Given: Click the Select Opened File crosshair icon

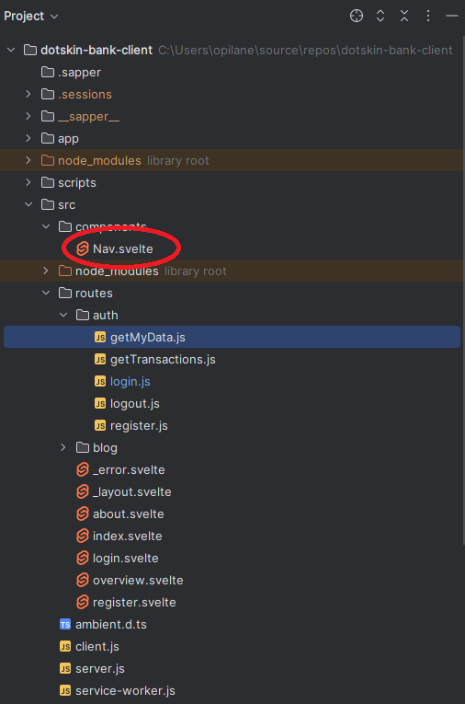Looking at the screenshot, I should coord(356,17).
